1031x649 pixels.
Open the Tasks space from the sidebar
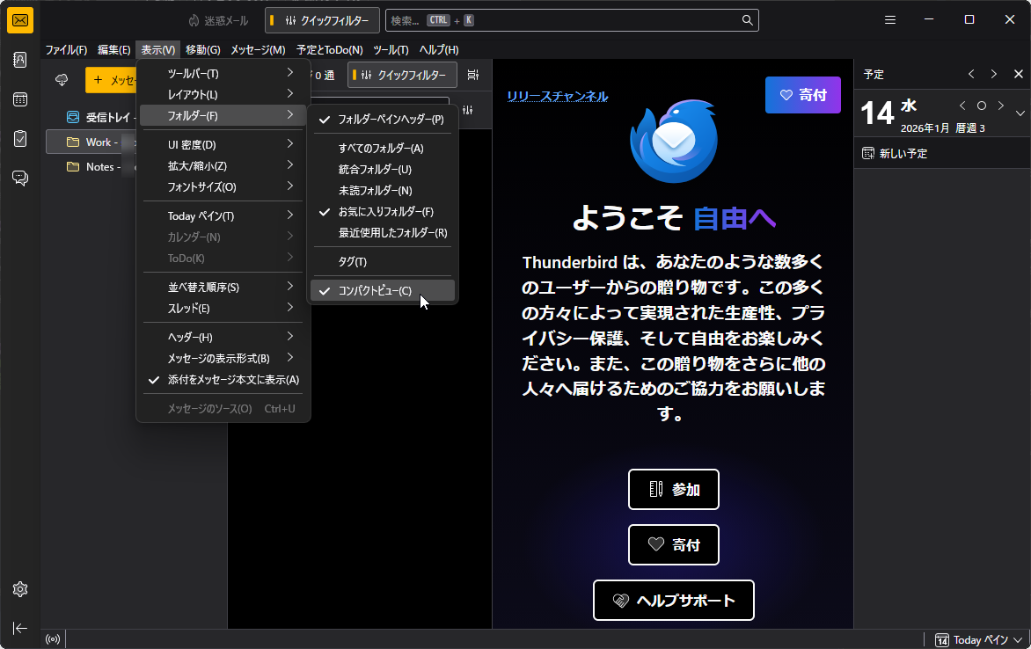point(19,138)
